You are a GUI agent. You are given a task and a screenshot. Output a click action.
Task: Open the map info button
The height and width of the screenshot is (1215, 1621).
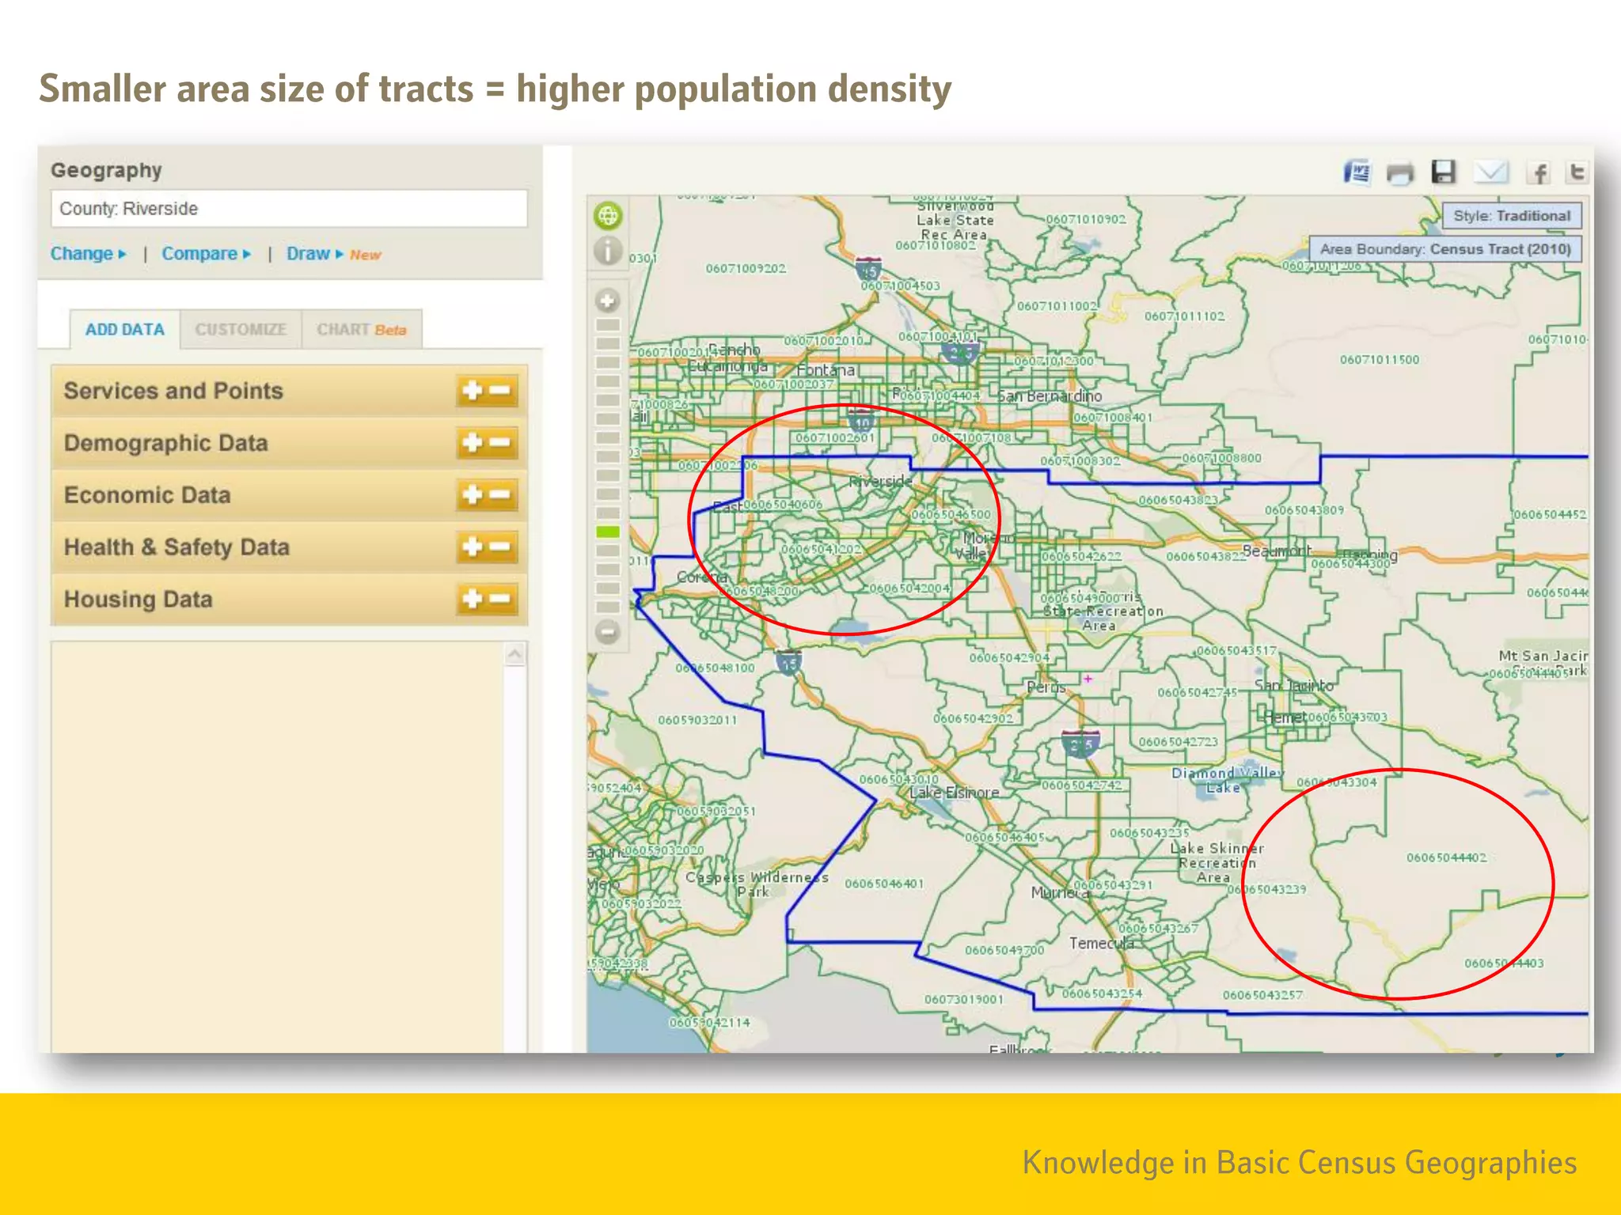click(608, 252)
